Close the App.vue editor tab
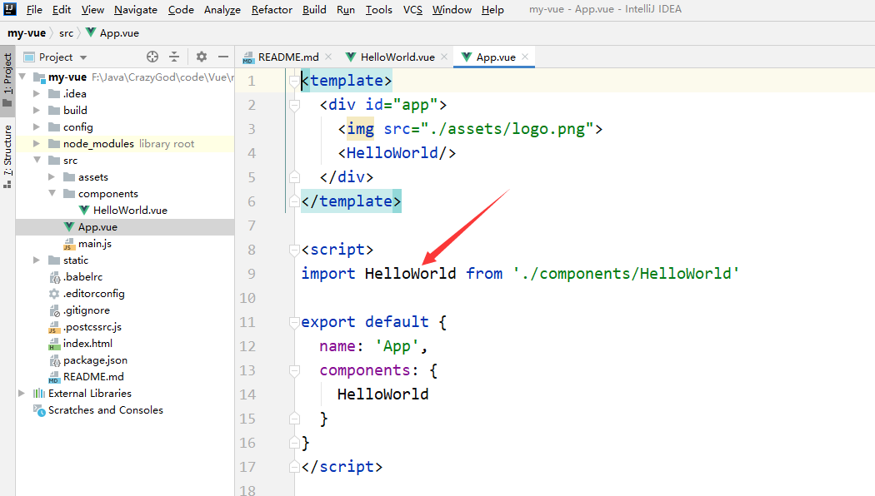The width and height of the screenshot is (875, 496). [525, 57]
